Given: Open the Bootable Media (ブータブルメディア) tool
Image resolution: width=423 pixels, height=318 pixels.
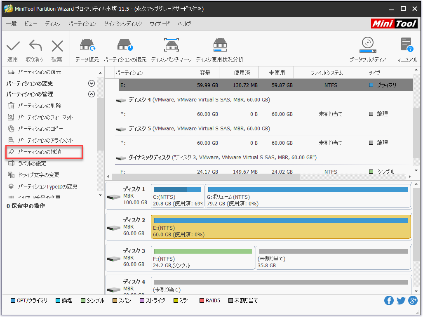Looking at the screenshot, I should point(367,48).
